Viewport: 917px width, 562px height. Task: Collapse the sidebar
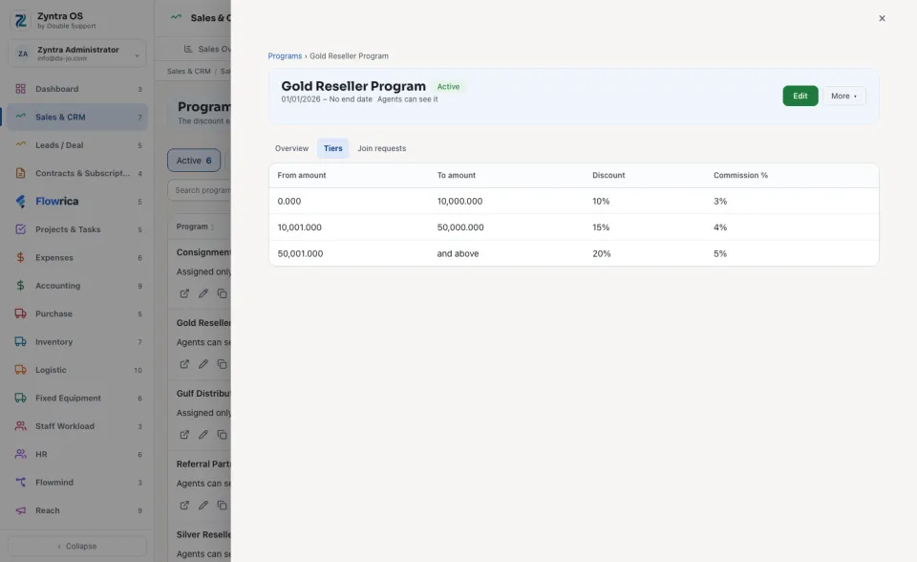[77, 546]
